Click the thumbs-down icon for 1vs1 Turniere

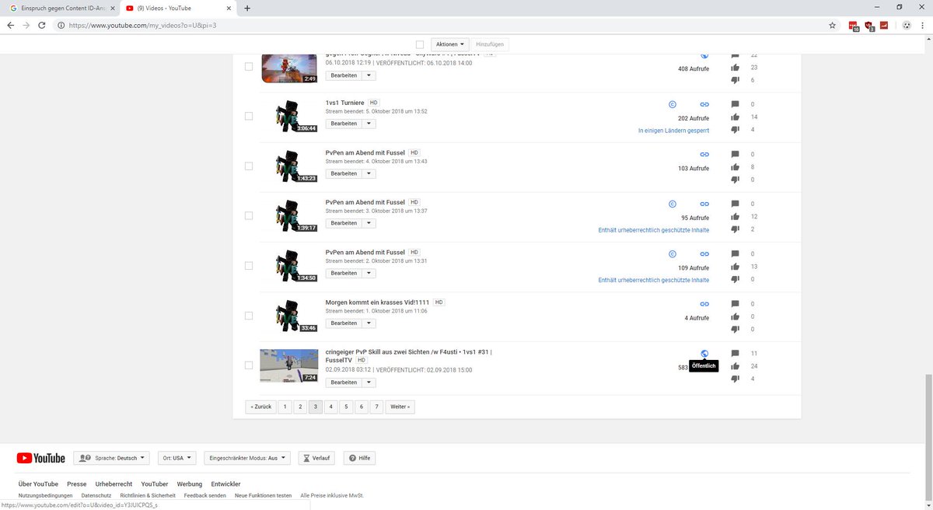point(736,130)
